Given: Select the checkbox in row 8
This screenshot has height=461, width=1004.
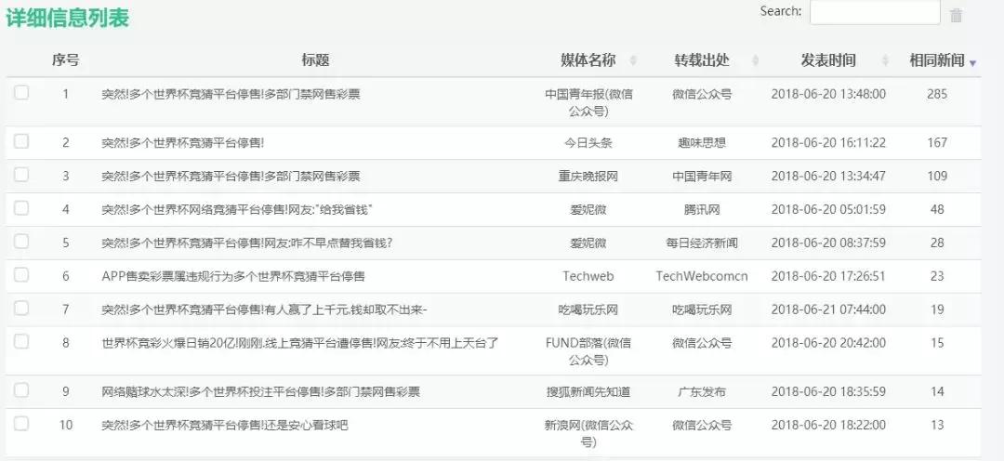Looking at the screenshot, I should pyautogui.click(x=21, y=341).
